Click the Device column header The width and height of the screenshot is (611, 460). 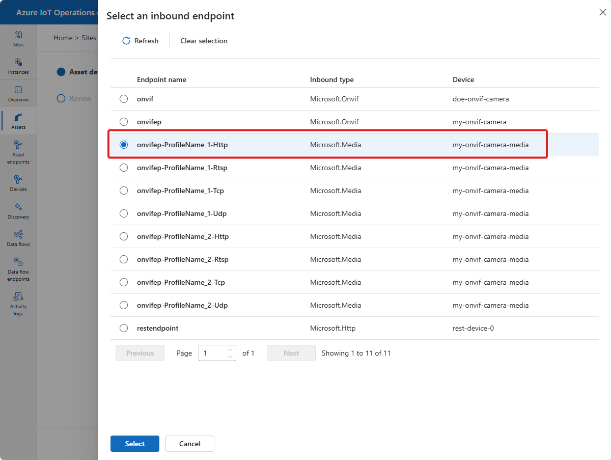pyautogui.click(x=463, y=79)
